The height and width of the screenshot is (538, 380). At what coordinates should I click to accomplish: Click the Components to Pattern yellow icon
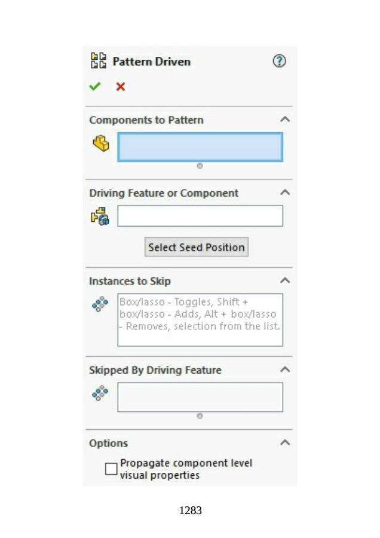(101, 144)
